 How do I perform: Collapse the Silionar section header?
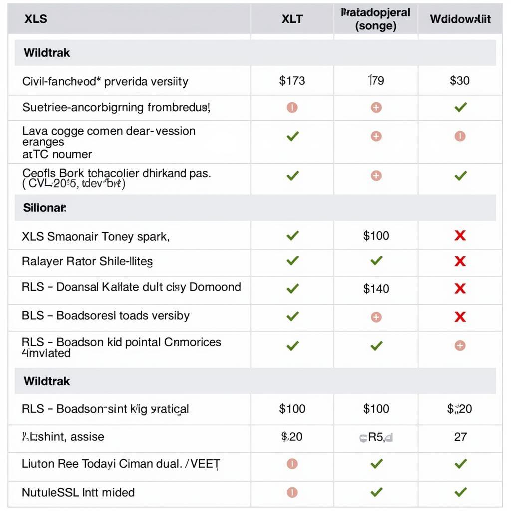pyautogui.click(x=45, y=208)
